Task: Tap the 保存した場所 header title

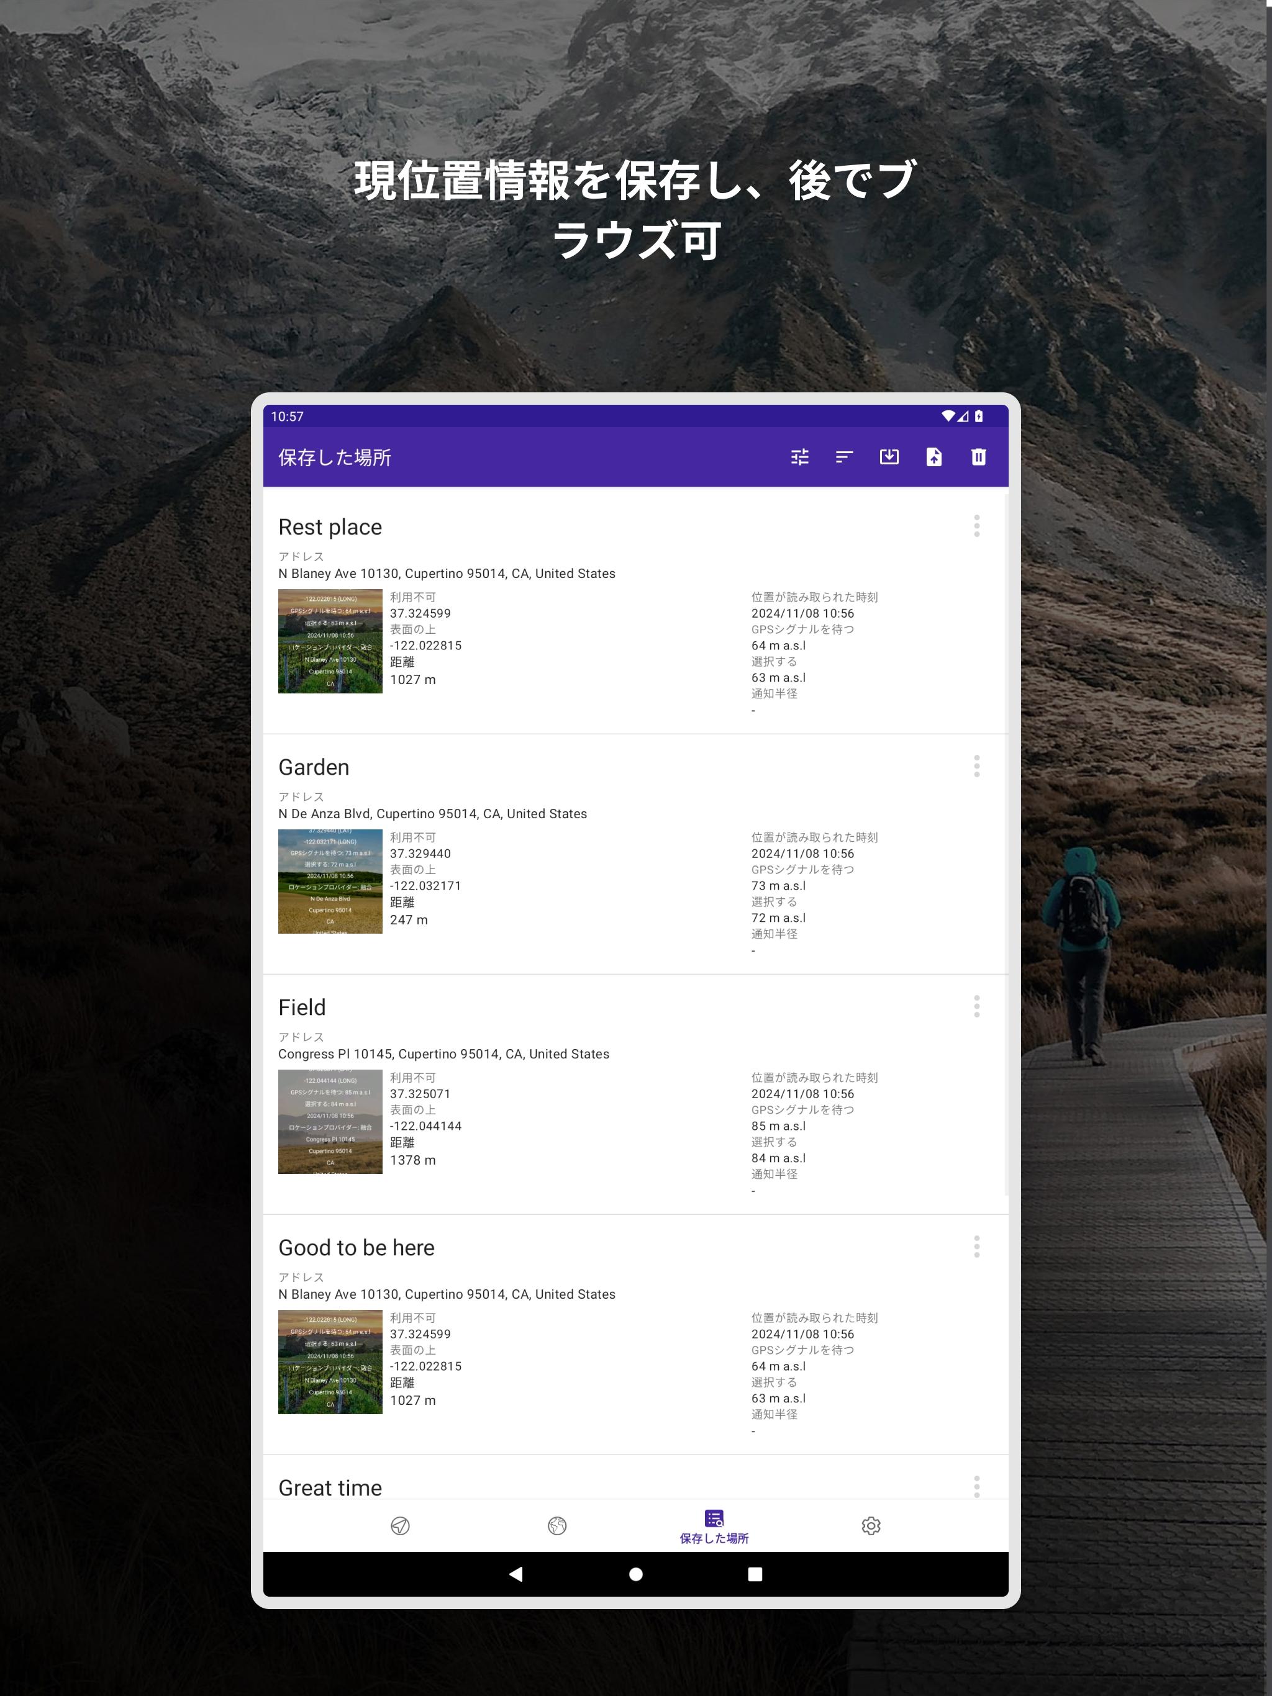Action: (335, 458)
